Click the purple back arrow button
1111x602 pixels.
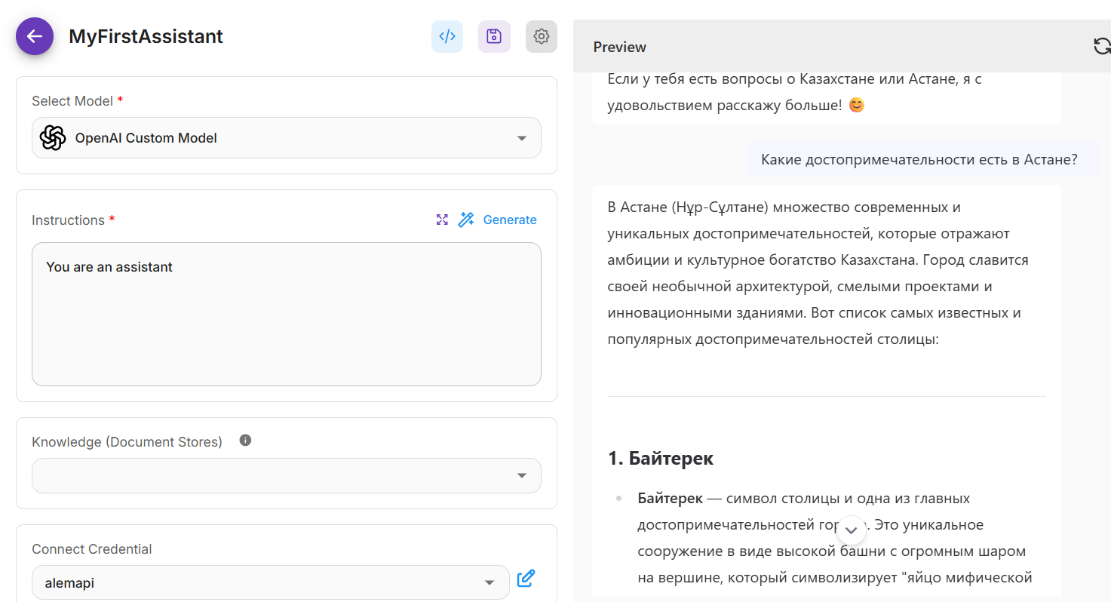pyautogui.click(x=35, y=36)
